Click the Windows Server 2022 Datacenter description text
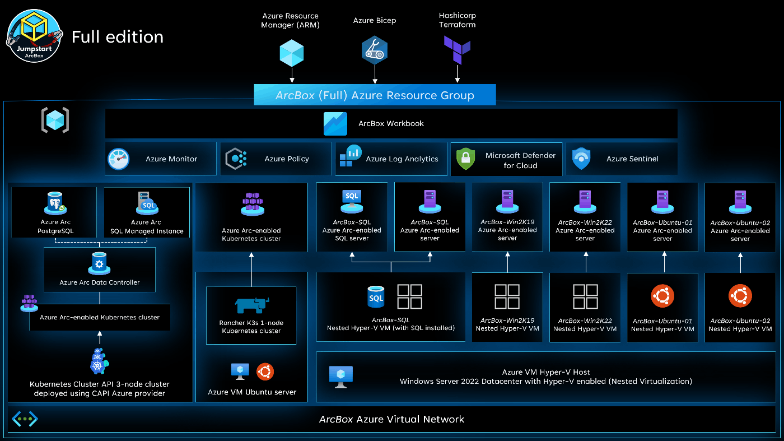This screenshot has height=441, width=784. point(546,381)
